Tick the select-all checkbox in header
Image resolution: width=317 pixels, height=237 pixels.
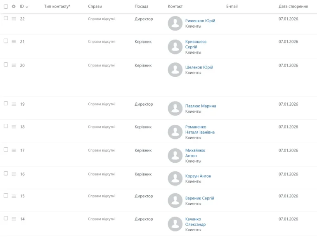(6, 7)
